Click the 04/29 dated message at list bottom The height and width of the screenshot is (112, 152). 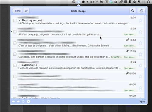pos(78,96)
